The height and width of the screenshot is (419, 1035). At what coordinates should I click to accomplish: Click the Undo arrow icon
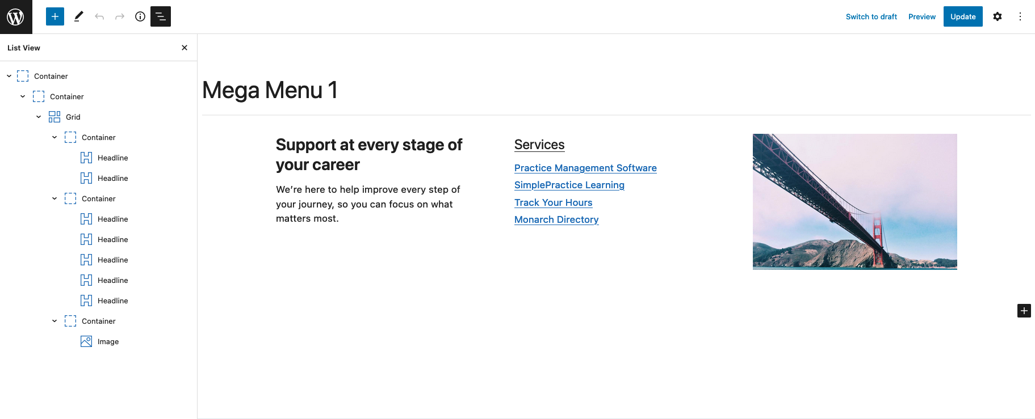coord(99,16)
